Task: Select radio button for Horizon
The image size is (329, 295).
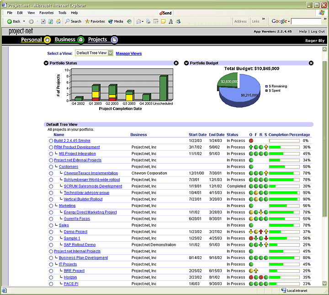Action: tap(51, 277)
